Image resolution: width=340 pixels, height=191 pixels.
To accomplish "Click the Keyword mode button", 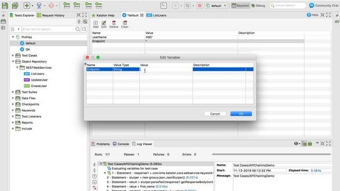I will coord(240,6).
